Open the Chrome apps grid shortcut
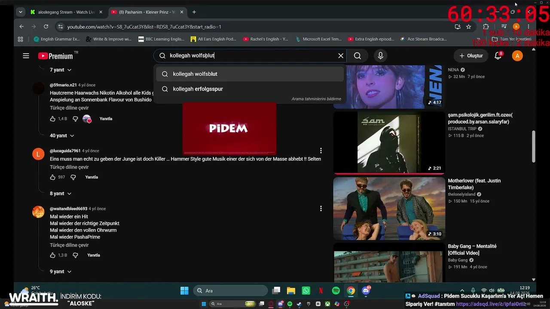 click(20, 39)
